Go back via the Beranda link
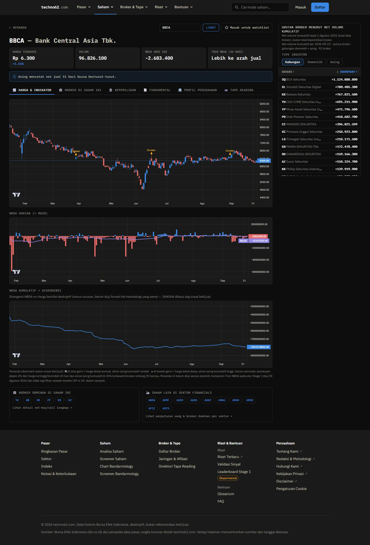The image size is (370, 545). [18, 28]
